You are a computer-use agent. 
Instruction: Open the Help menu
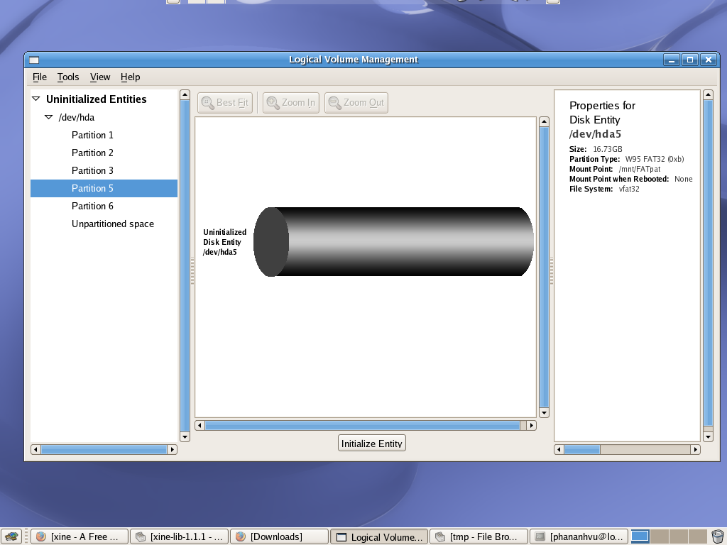130,77
